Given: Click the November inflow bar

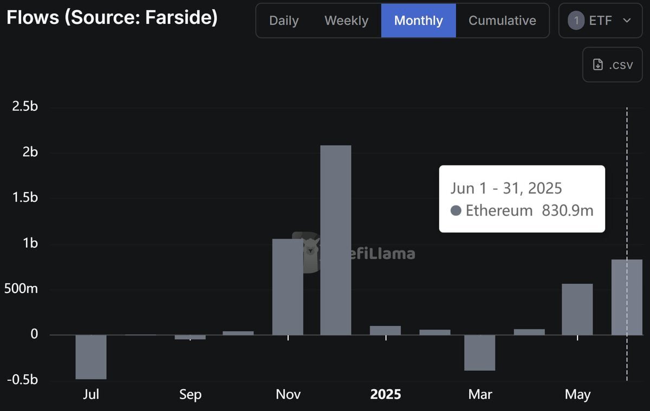Looking at the screenshot, I should [x=287, y=287].
